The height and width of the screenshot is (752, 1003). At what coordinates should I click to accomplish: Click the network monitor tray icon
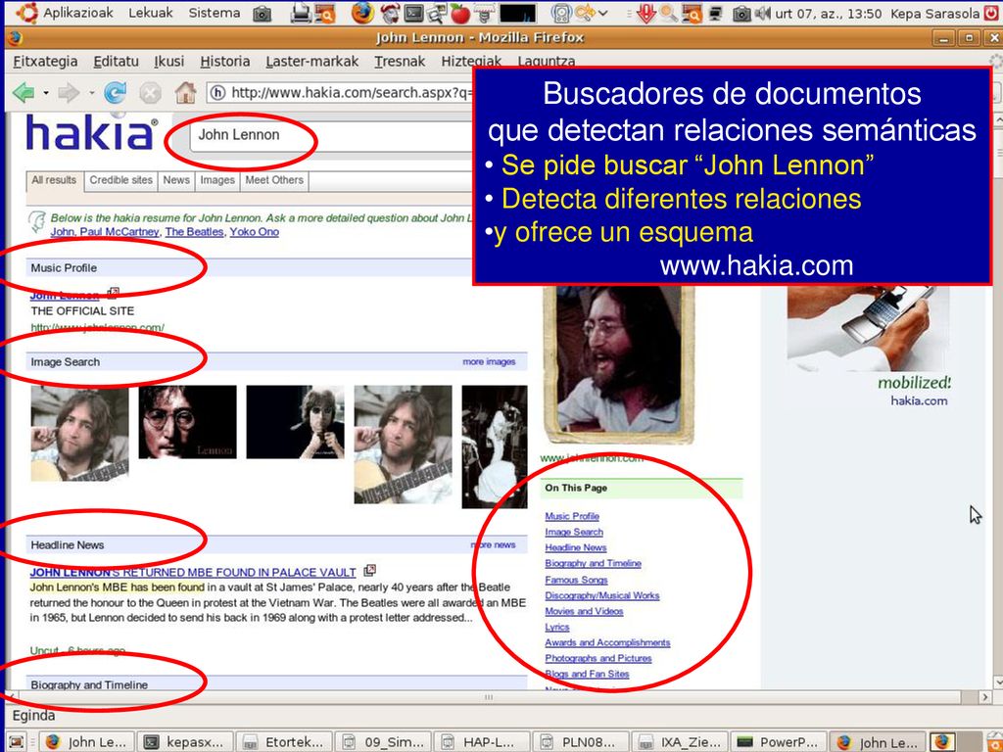(x=715, y=13)
